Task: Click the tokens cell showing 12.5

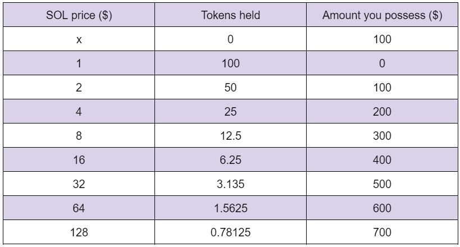Action: coord(231,135)
